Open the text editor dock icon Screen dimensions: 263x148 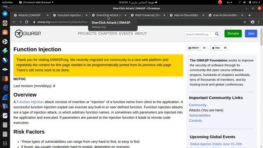coord(5,116)
